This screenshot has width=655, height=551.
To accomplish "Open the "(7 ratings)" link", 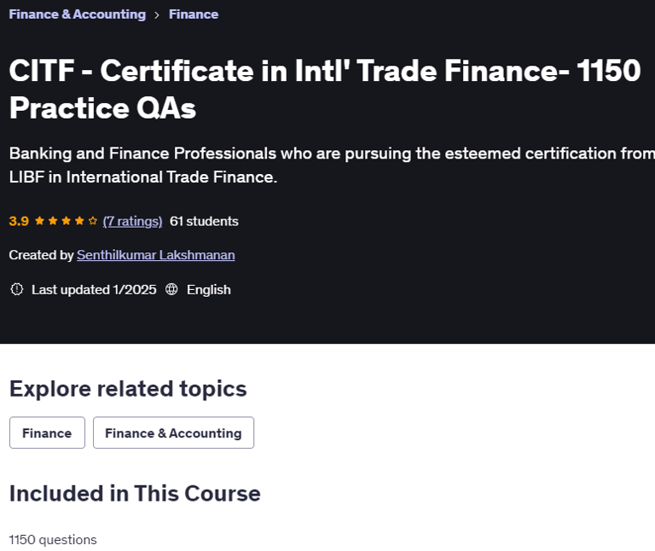I will point(132,221).
